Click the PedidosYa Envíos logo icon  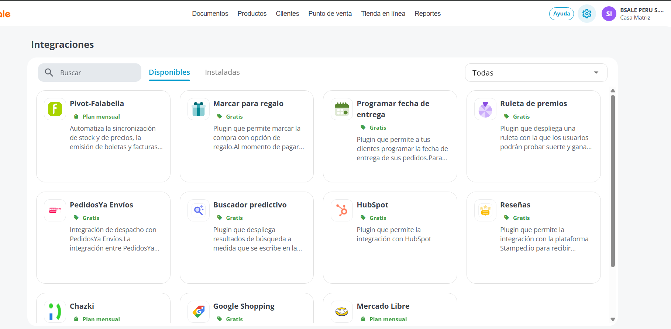(55, 210)
